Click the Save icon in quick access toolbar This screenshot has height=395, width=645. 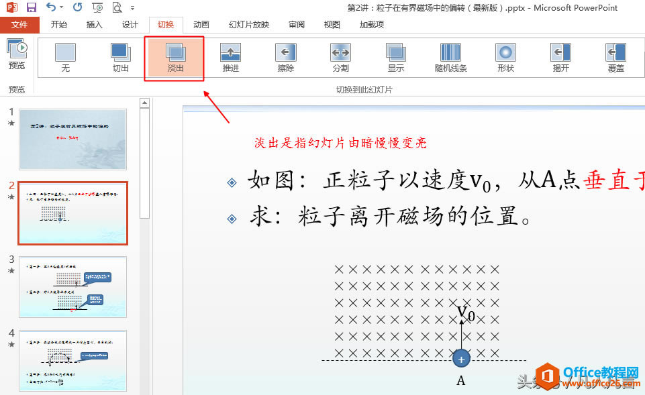coord(32,7)
